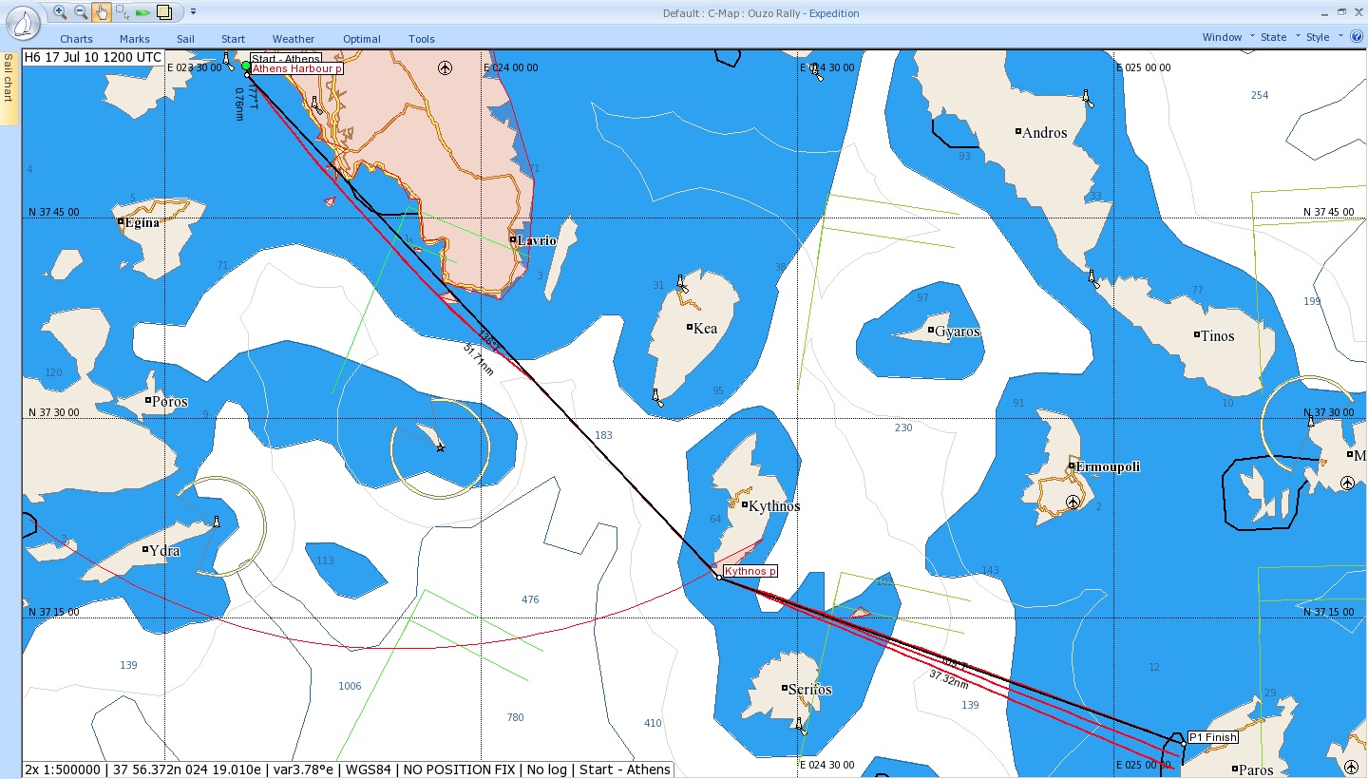The width and height of the screenshot is (1368, 779).
Task: Click the Ermoupoli town label
Action: (x=1108, y=467)
